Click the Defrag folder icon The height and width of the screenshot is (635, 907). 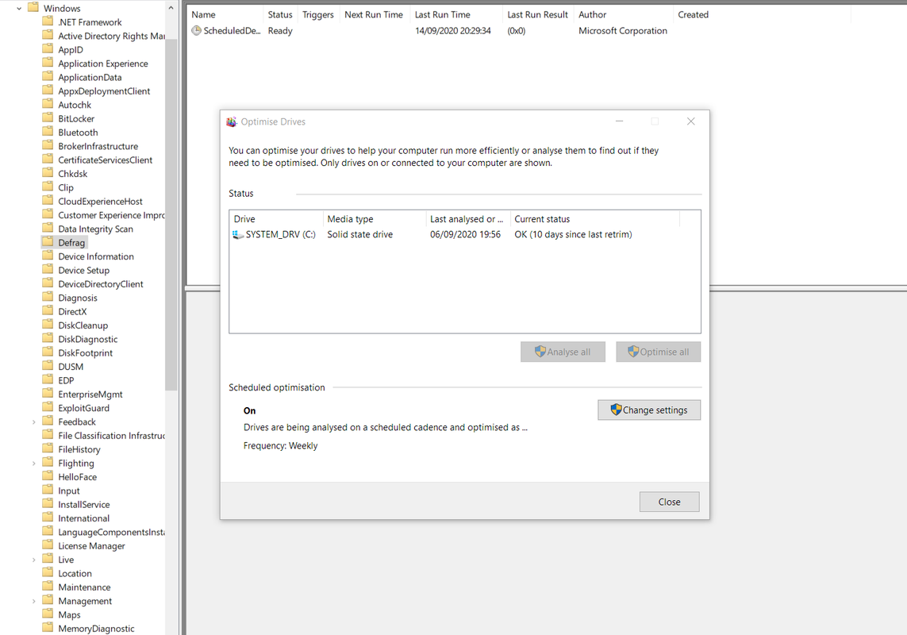(48, 242)
